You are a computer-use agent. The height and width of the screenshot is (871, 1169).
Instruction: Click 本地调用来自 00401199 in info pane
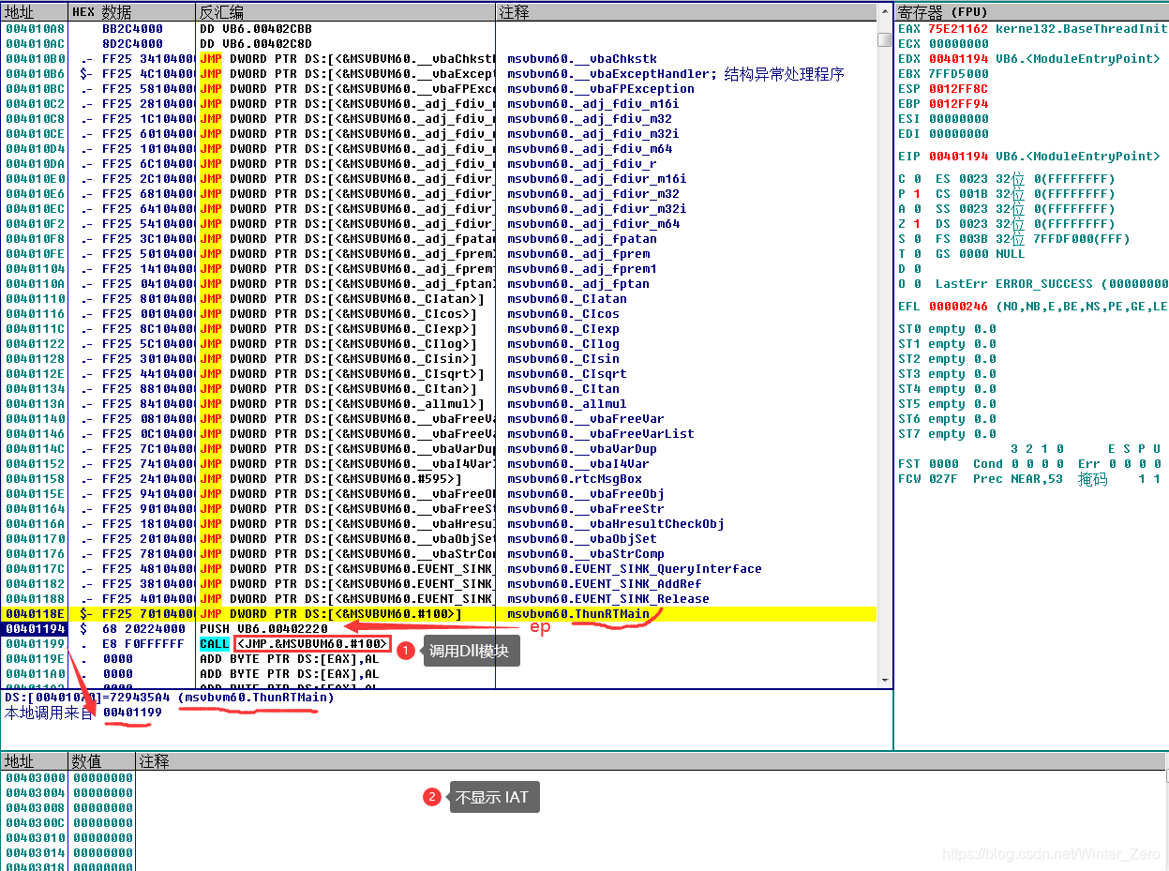click(82, 713)
